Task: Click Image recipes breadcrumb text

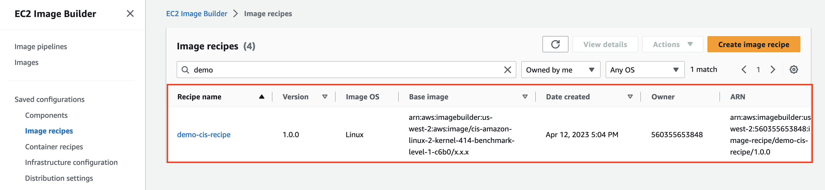Action: click(x=268, y=14)
